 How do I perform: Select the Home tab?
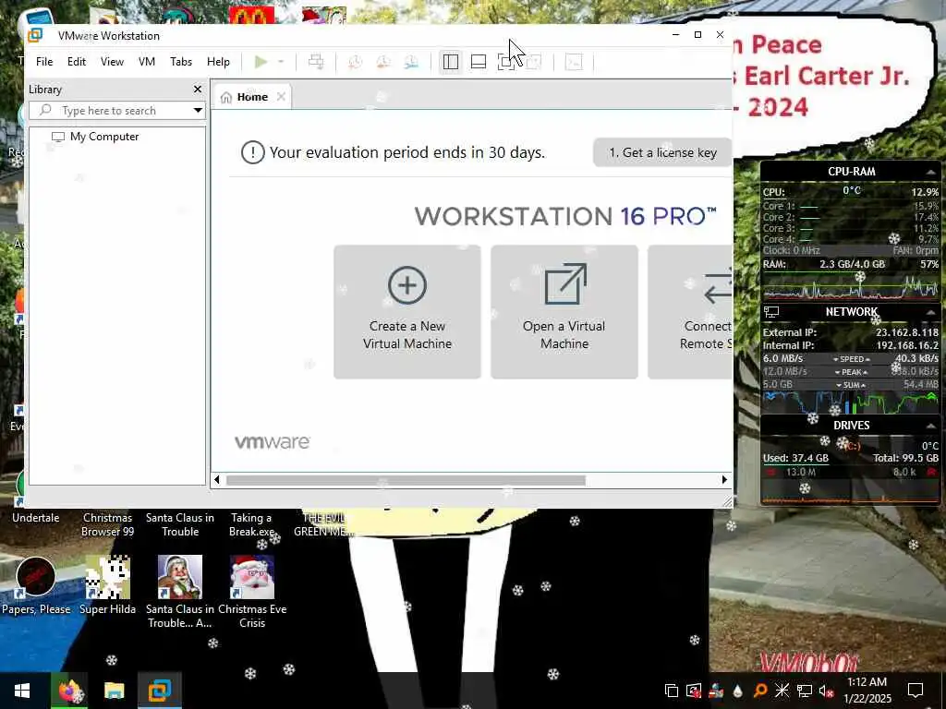(x=252, y=97)
